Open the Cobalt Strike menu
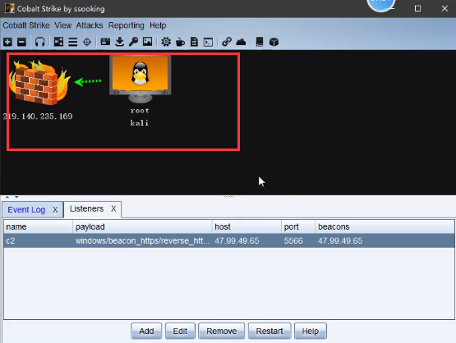The width and height of the screenshot is (456, 343). tap(26, 25)
